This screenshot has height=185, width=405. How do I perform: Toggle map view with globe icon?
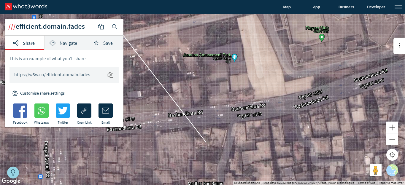coord(392,170)
